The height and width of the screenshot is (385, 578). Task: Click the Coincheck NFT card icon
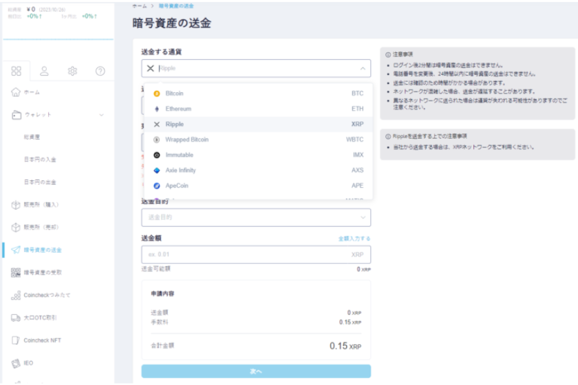15,340
